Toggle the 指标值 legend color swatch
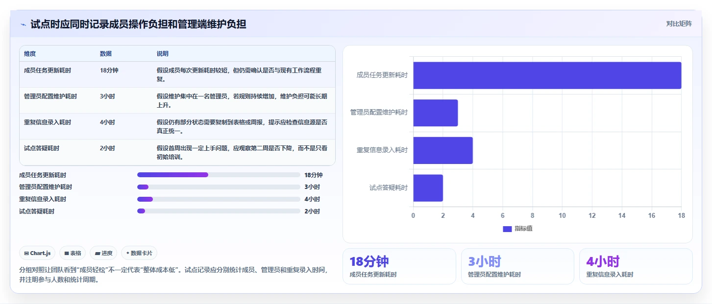712x304 pixels. pos(507,229)
